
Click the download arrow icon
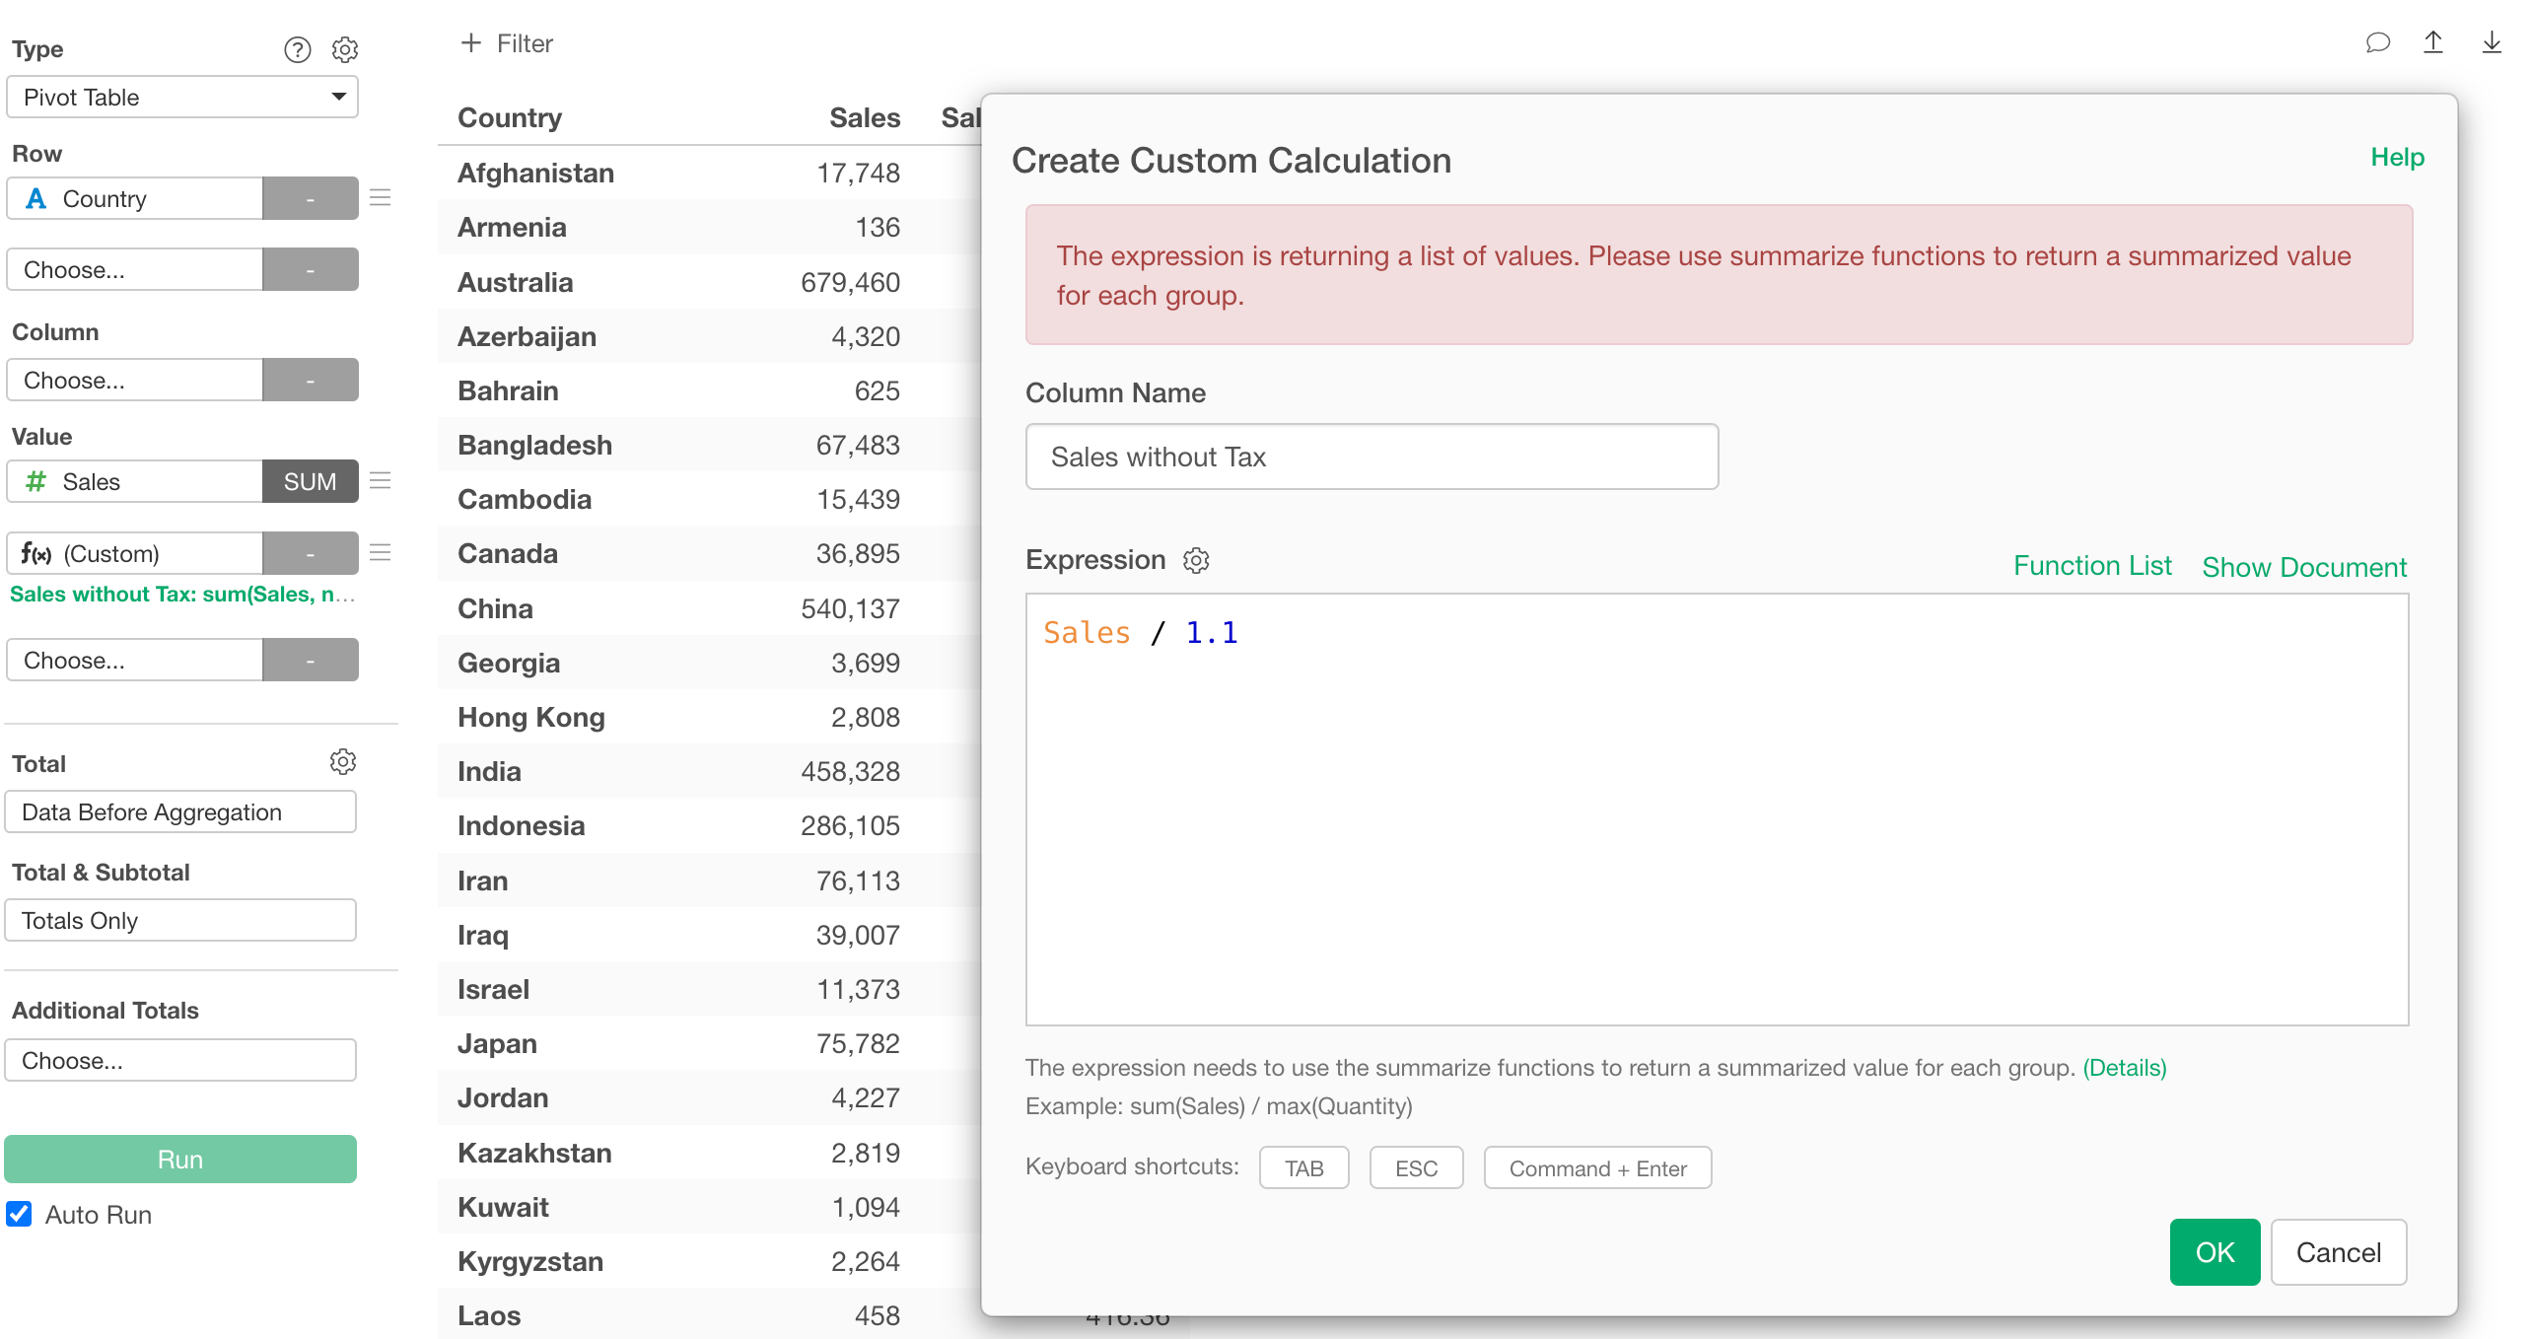tap(2492, 42)
